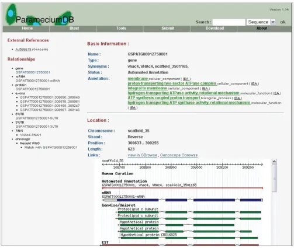
Task: Open the Download menu item
Action: click(x=215, y=29)
